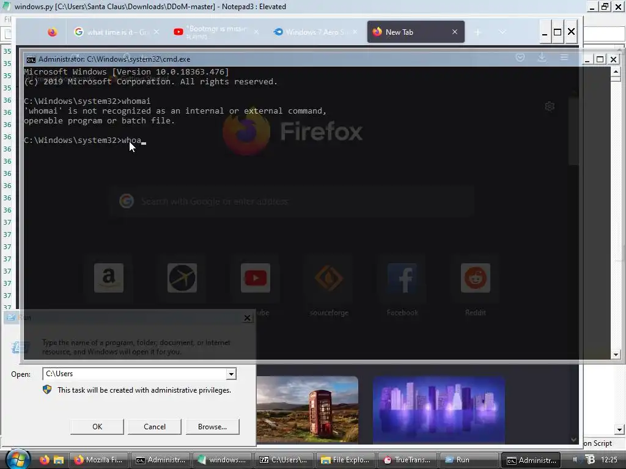This screenshot has height=469, width=626.
Task: Select the 'what time is it' Google tab
Action: point(117,32)
